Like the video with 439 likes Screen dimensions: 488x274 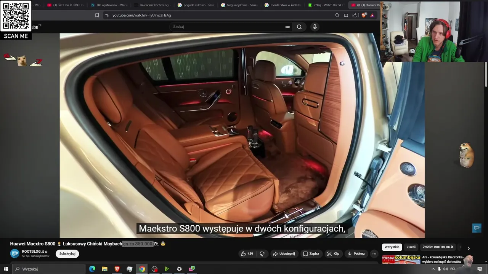(x=247, y=254)
